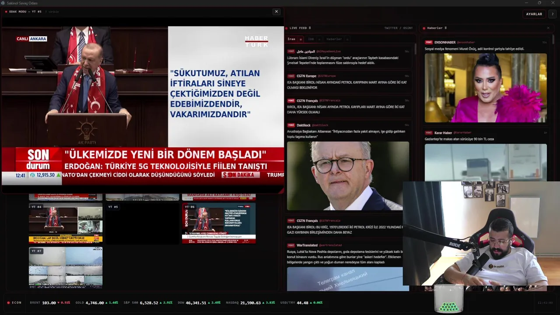The image size is (560, 315).
Task: Click the chevron arrow beside AYARLAR
Action: point(553,14)
